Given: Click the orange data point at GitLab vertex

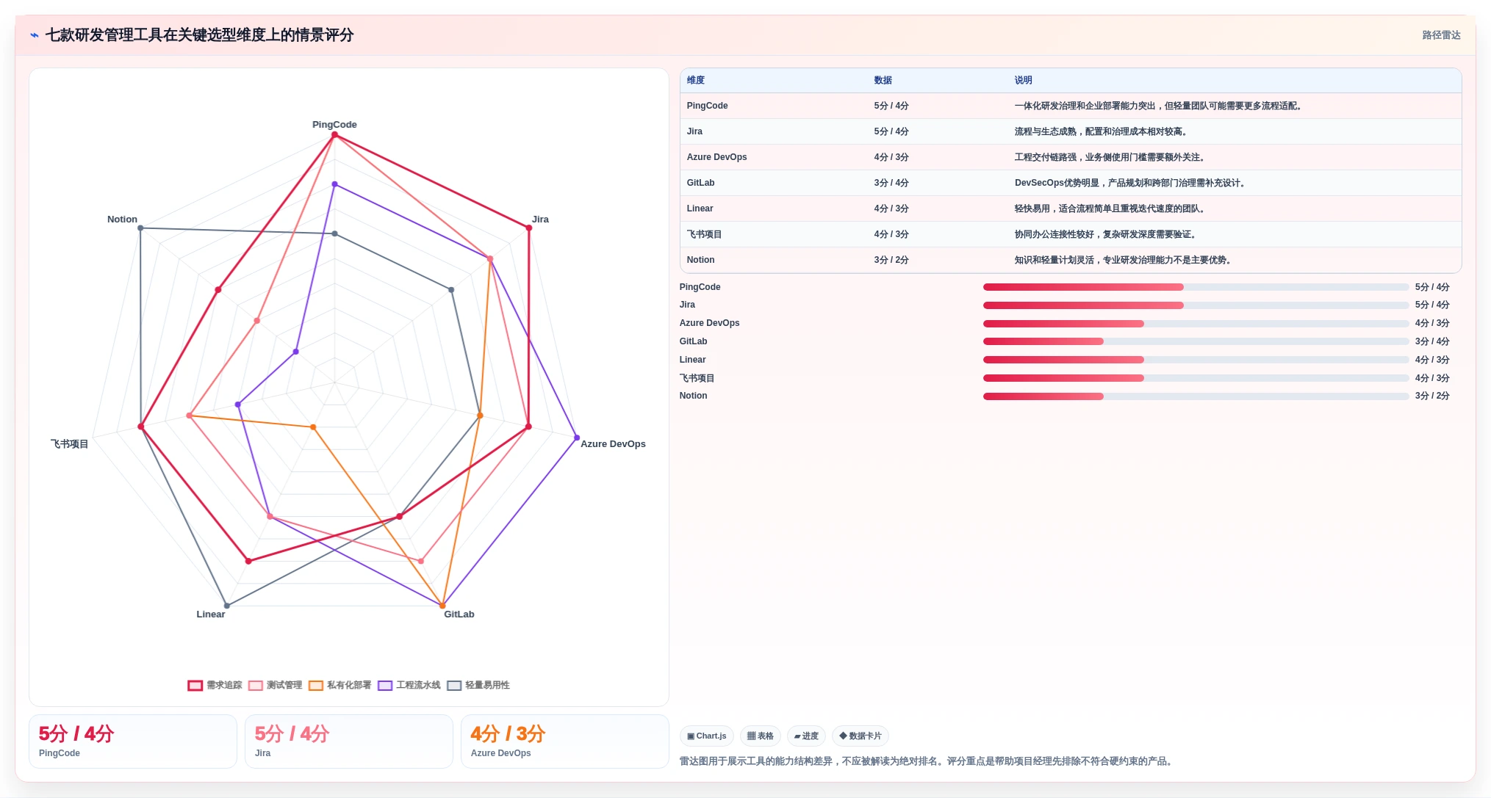Looking at the screenshot, I should click(x=442, y=606).
